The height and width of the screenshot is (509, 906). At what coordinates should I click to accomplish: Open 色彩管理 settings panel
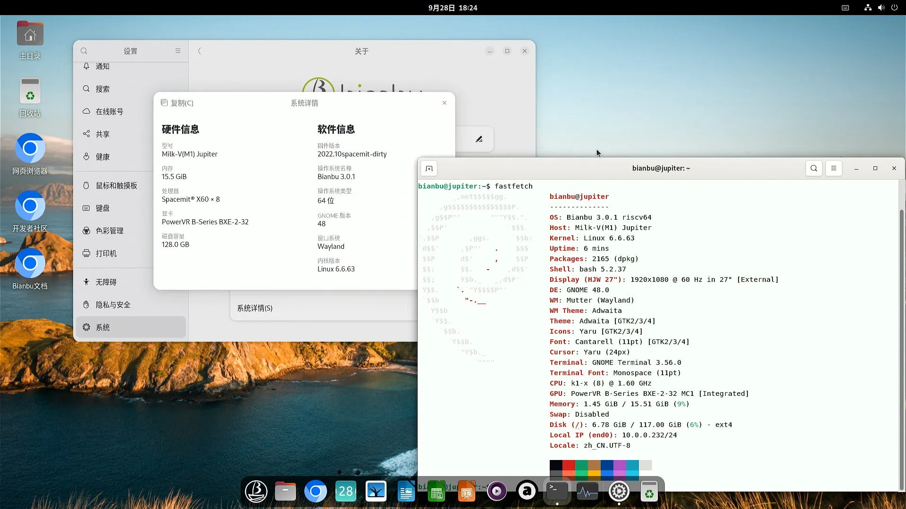coord(109,231)
